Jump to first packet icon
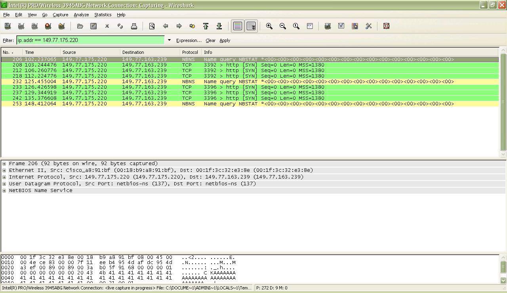The width and height of the screenshot is (507, 293). 206,26
